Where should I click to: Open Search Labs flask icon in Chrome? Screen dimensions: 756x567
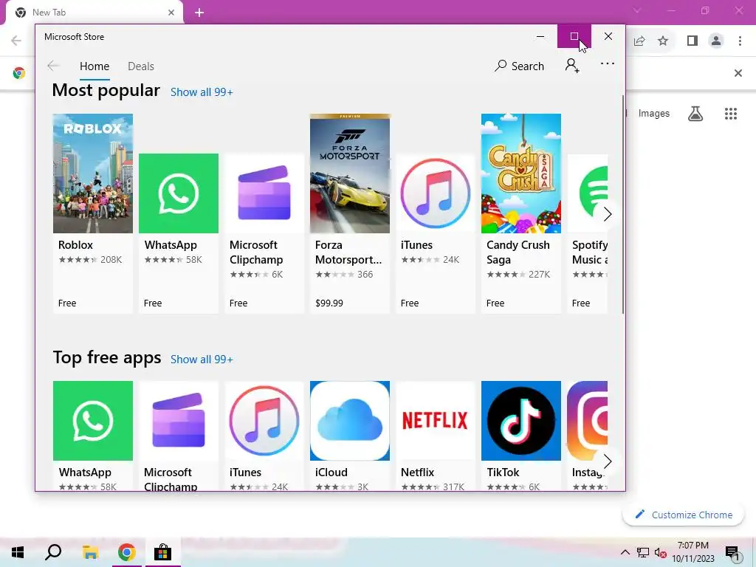[x=695, y=114]
